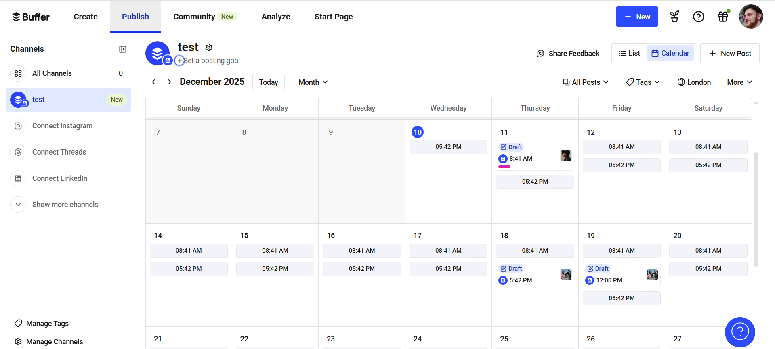
Task: Open the Start Page tab
Action: (x=334, y=17)
